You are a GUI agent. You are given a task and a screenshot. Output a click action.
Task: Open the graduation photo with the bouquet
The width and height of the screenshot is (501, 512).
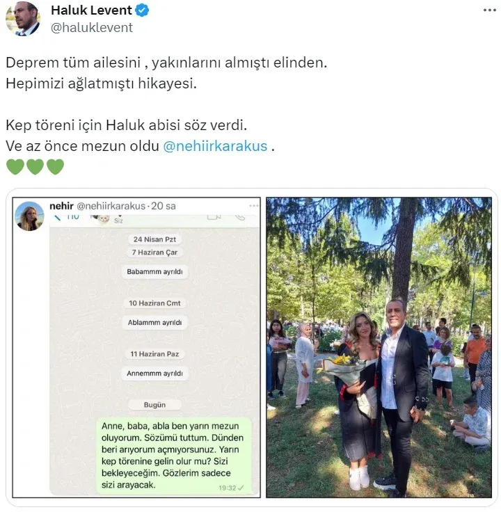tap(379, 347)
